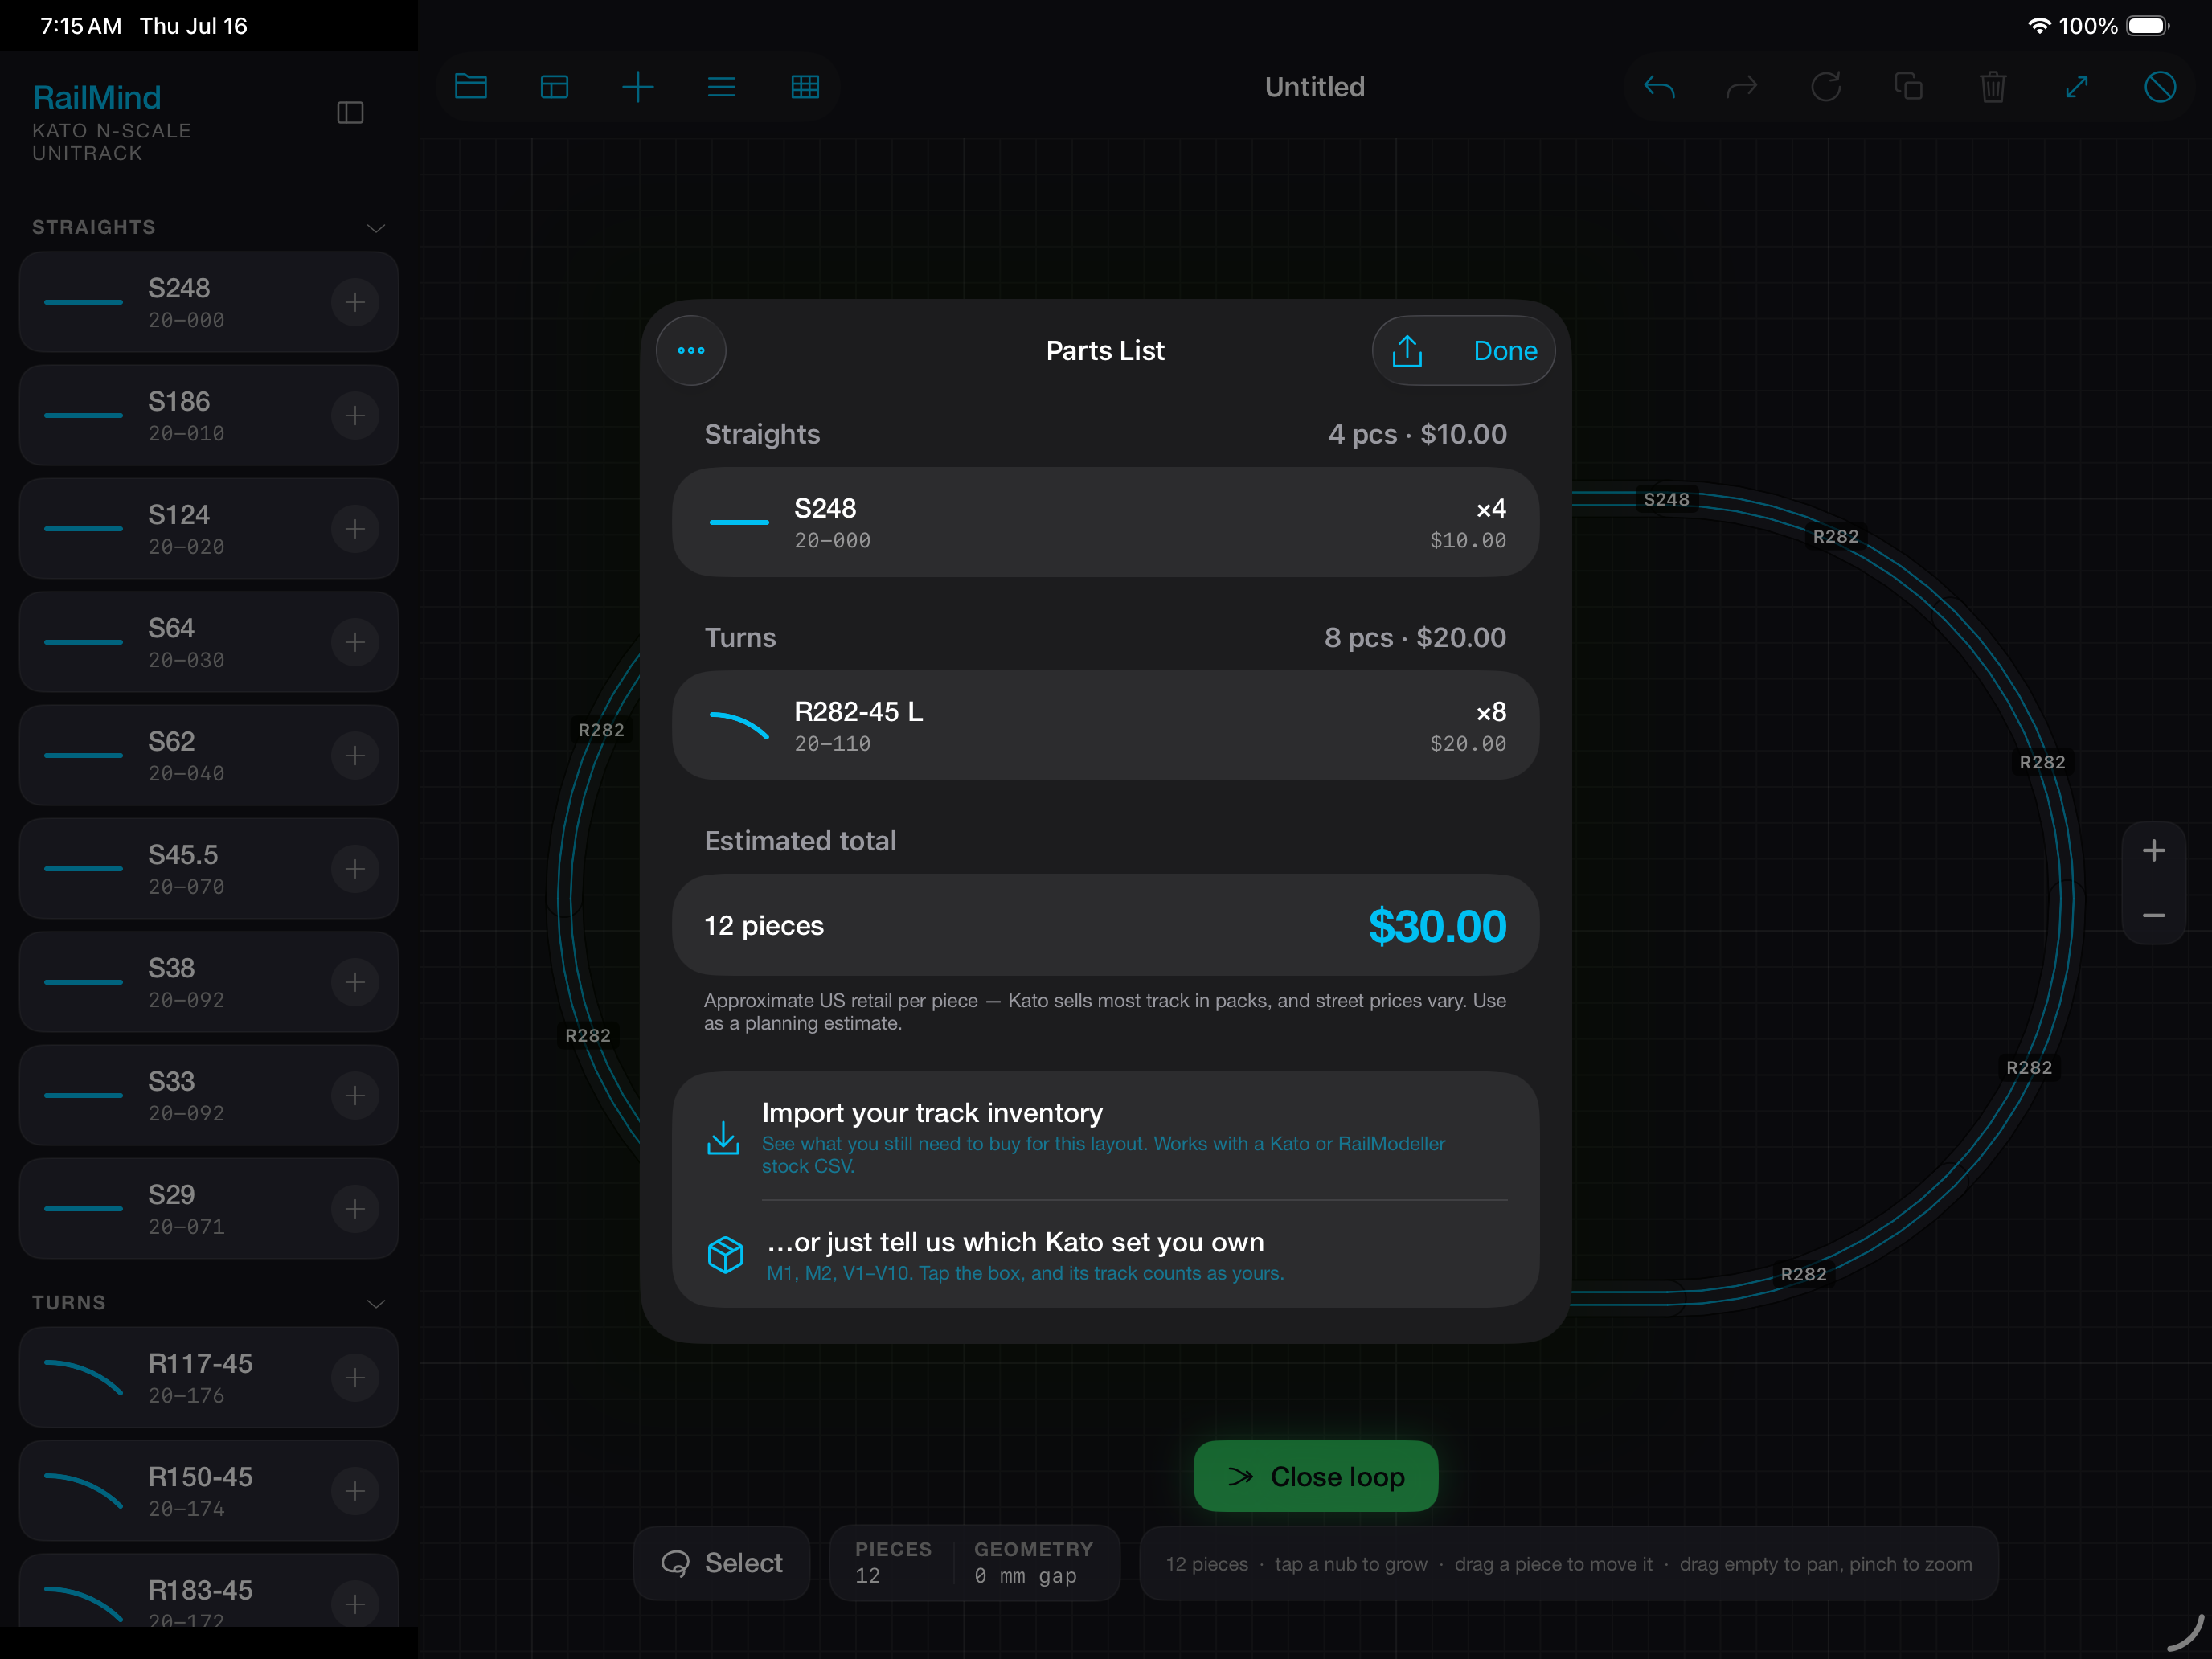Select the S124 item in sidebar
This screenshot has height=1659, width=2212.
coord(209,529)
